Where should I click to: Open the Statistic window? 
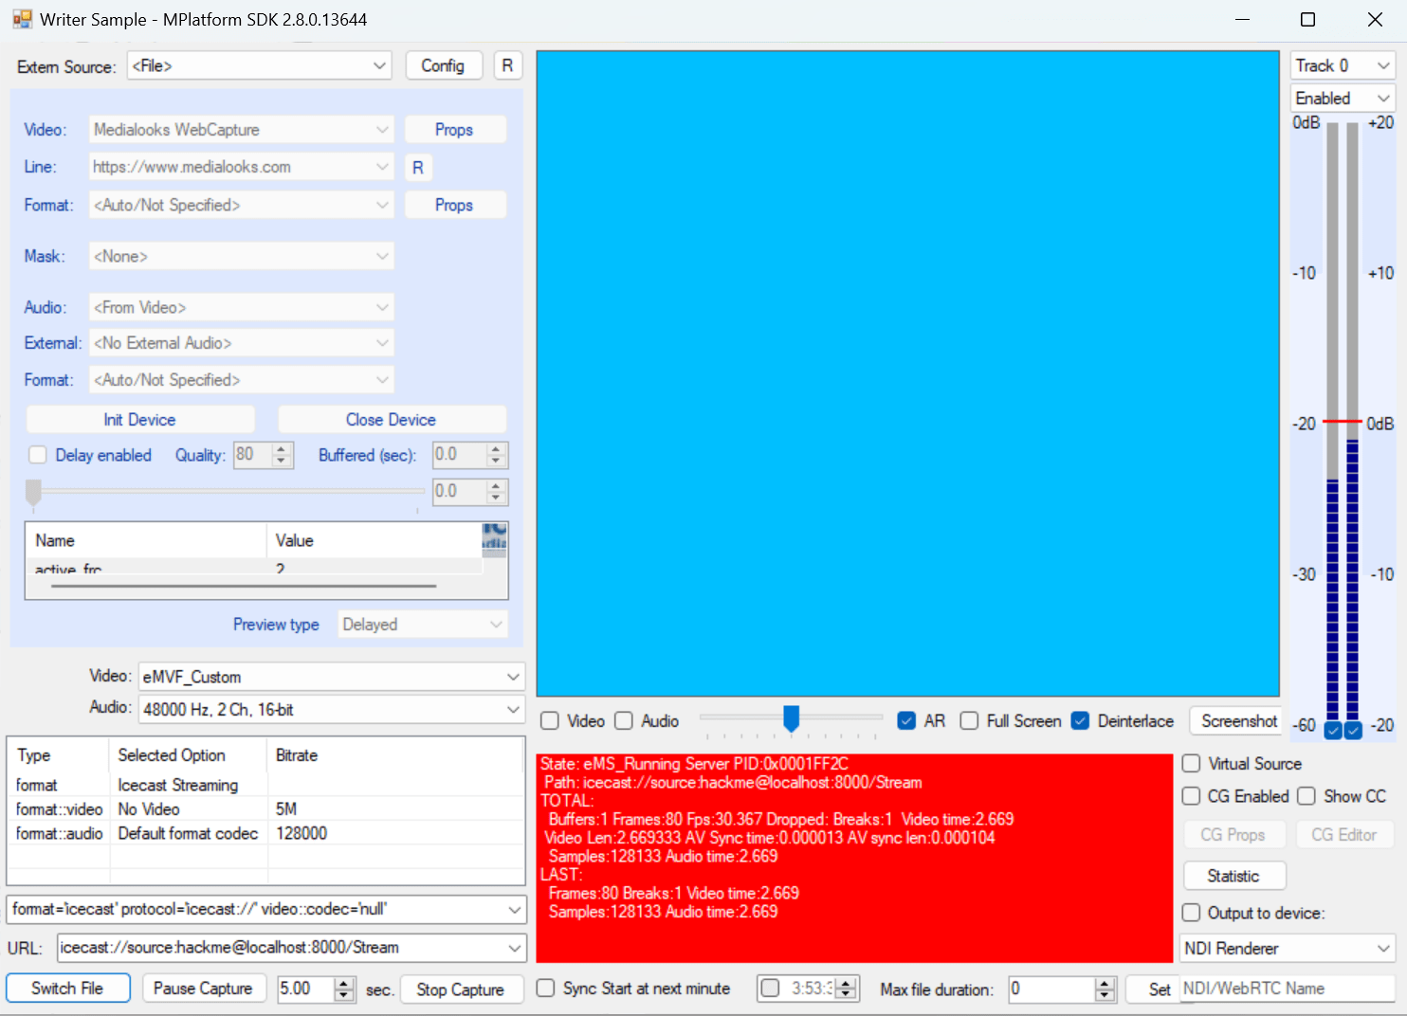1233,875
